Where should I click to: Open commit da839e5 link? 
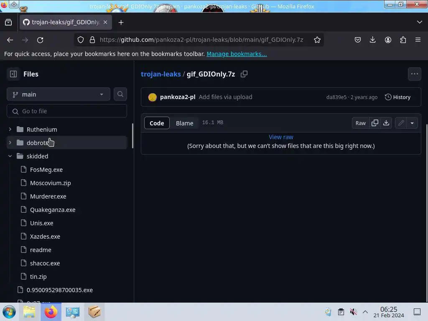336,97
